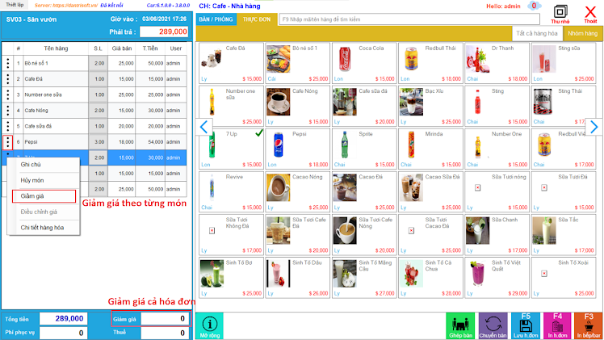Select the Bò né số 1 product tile

[x=298, y=63]
